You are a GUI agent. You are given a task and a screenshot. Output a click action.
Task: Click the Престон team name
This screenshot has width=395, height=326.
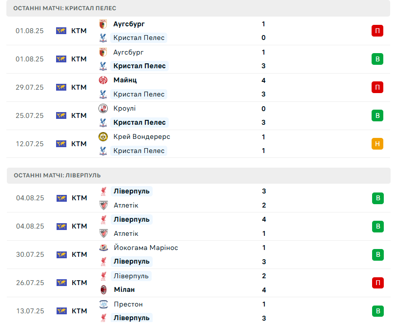point(128,304)
